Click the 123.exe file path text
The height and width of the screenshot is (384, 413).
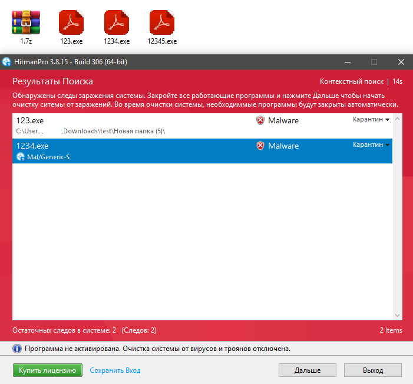(91, 131)
